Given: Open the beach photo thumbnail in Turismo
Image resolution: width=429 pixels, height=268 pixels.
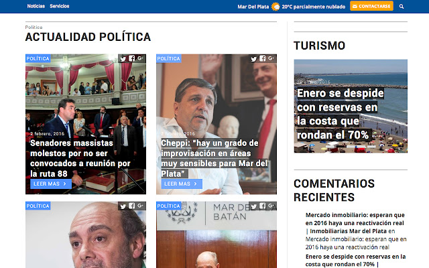Looking at the screenshot, I should coord(351,106).
